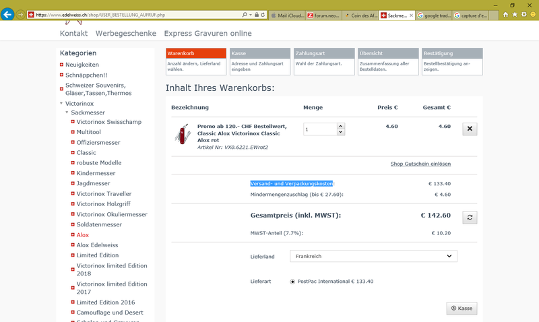Open Multitool category
The width and height of the screenshot is (539, 322).
coord(89,132)
